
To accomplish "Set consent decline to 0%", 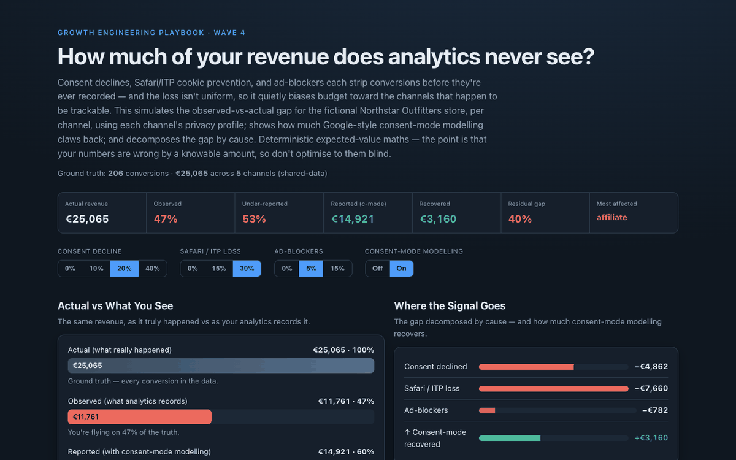I will [70, 269].
